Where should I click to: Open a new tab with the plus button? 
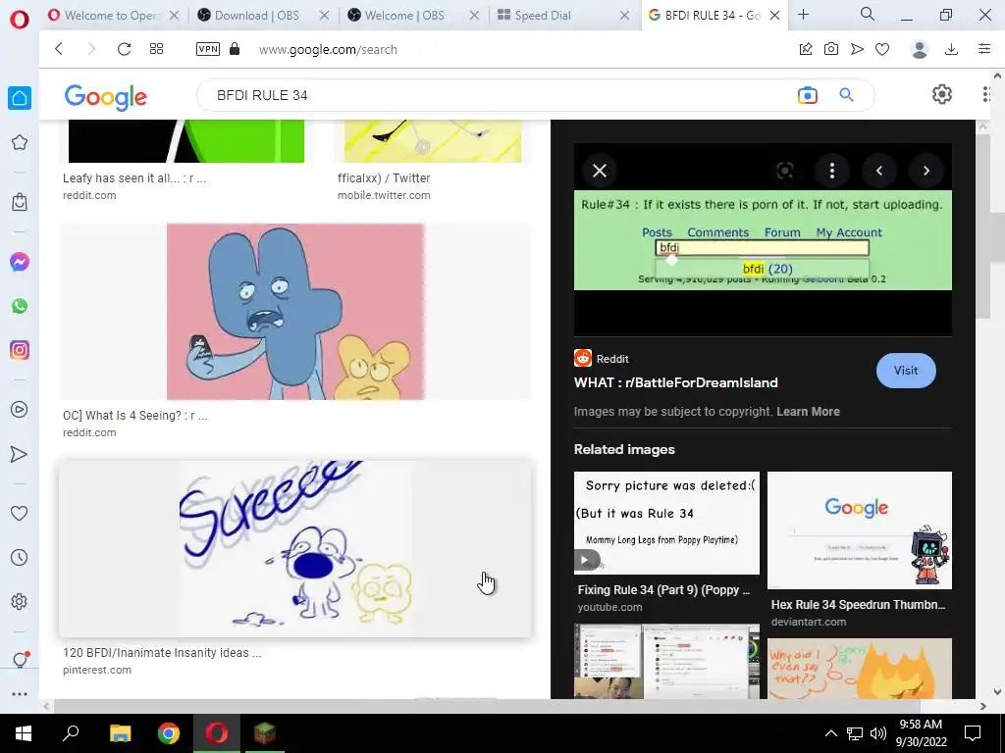(803, 14)
